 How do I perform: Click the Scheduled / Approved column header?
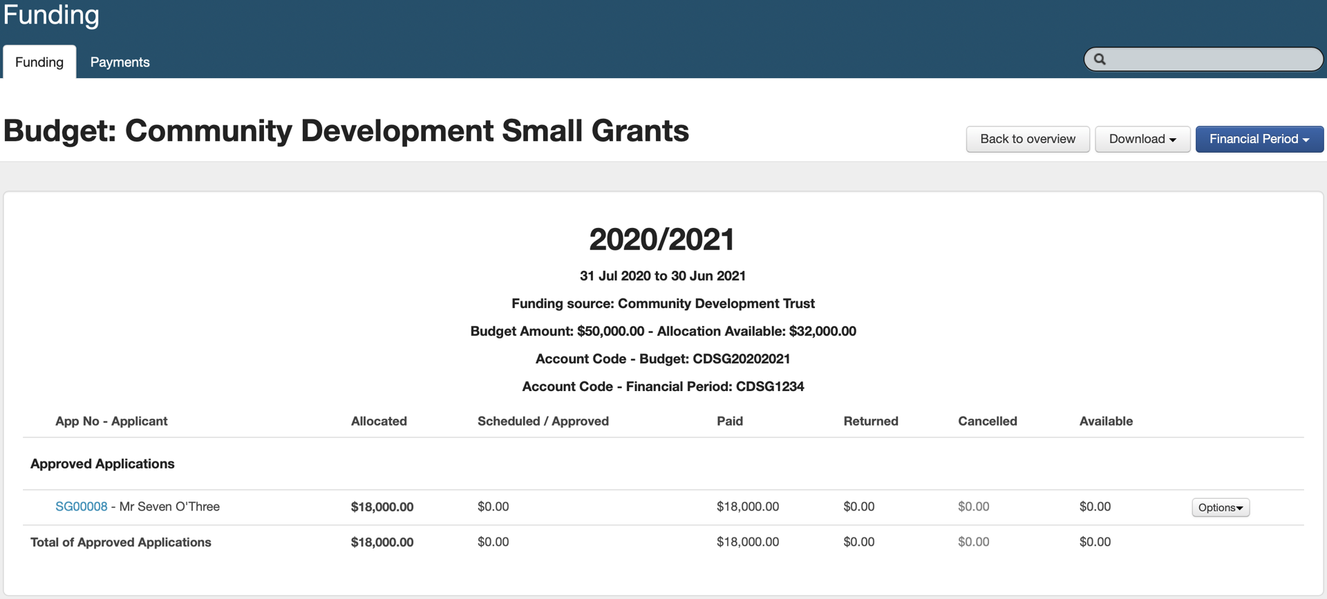[543, 421]
